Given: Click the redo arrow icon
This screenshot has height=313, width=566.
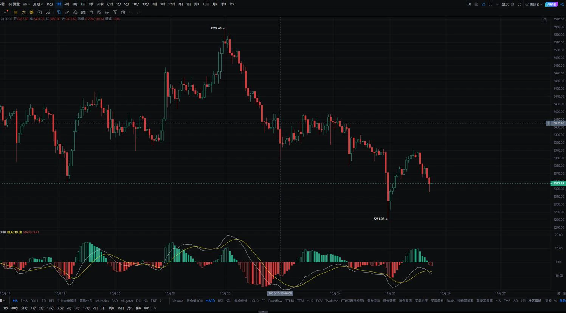Looking at the screenshot, I should click(x=139, y=12).
